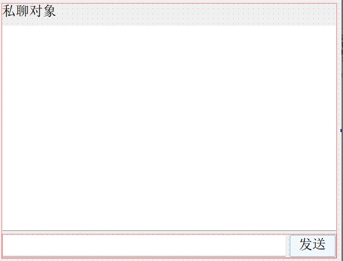Click the center of the chat display box
343x261 pixels.
tap(169, 128)
